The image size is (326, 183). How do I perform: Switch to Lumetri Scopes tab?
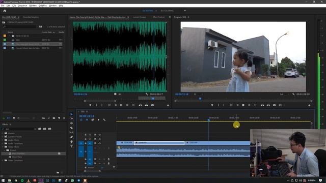click(x=139, y=17)
